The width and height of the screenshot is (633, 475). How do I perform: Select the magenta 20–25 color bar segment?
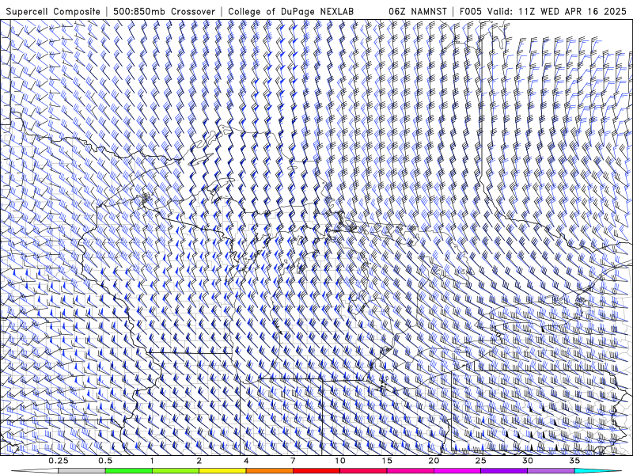click(x=457, y=471)
